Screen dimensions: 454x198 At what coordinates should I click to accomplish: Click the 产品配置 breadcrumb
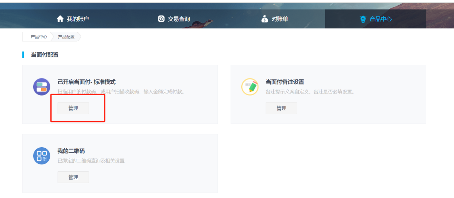tap(66, 37)
